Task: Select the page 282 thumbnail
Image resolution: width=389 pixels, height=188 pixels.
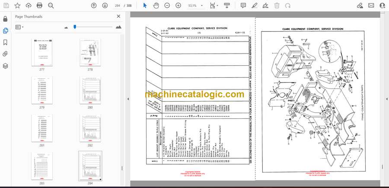Action: (x=90, y=128)
